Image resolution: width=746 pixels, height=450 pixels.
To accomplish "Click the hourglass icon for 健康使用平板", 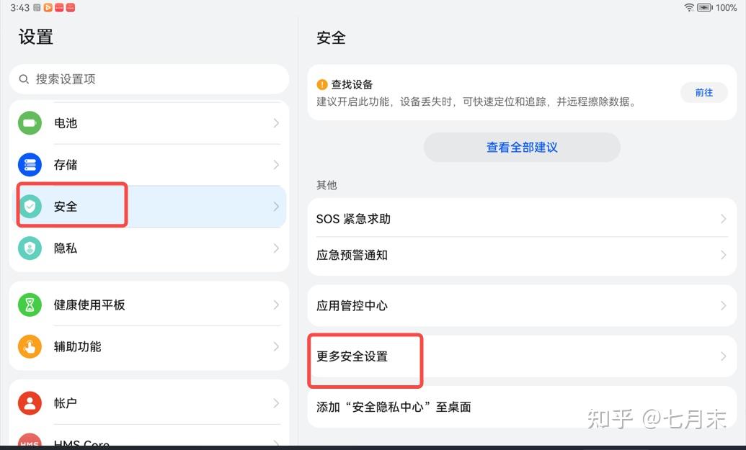I will pos(30,305).
